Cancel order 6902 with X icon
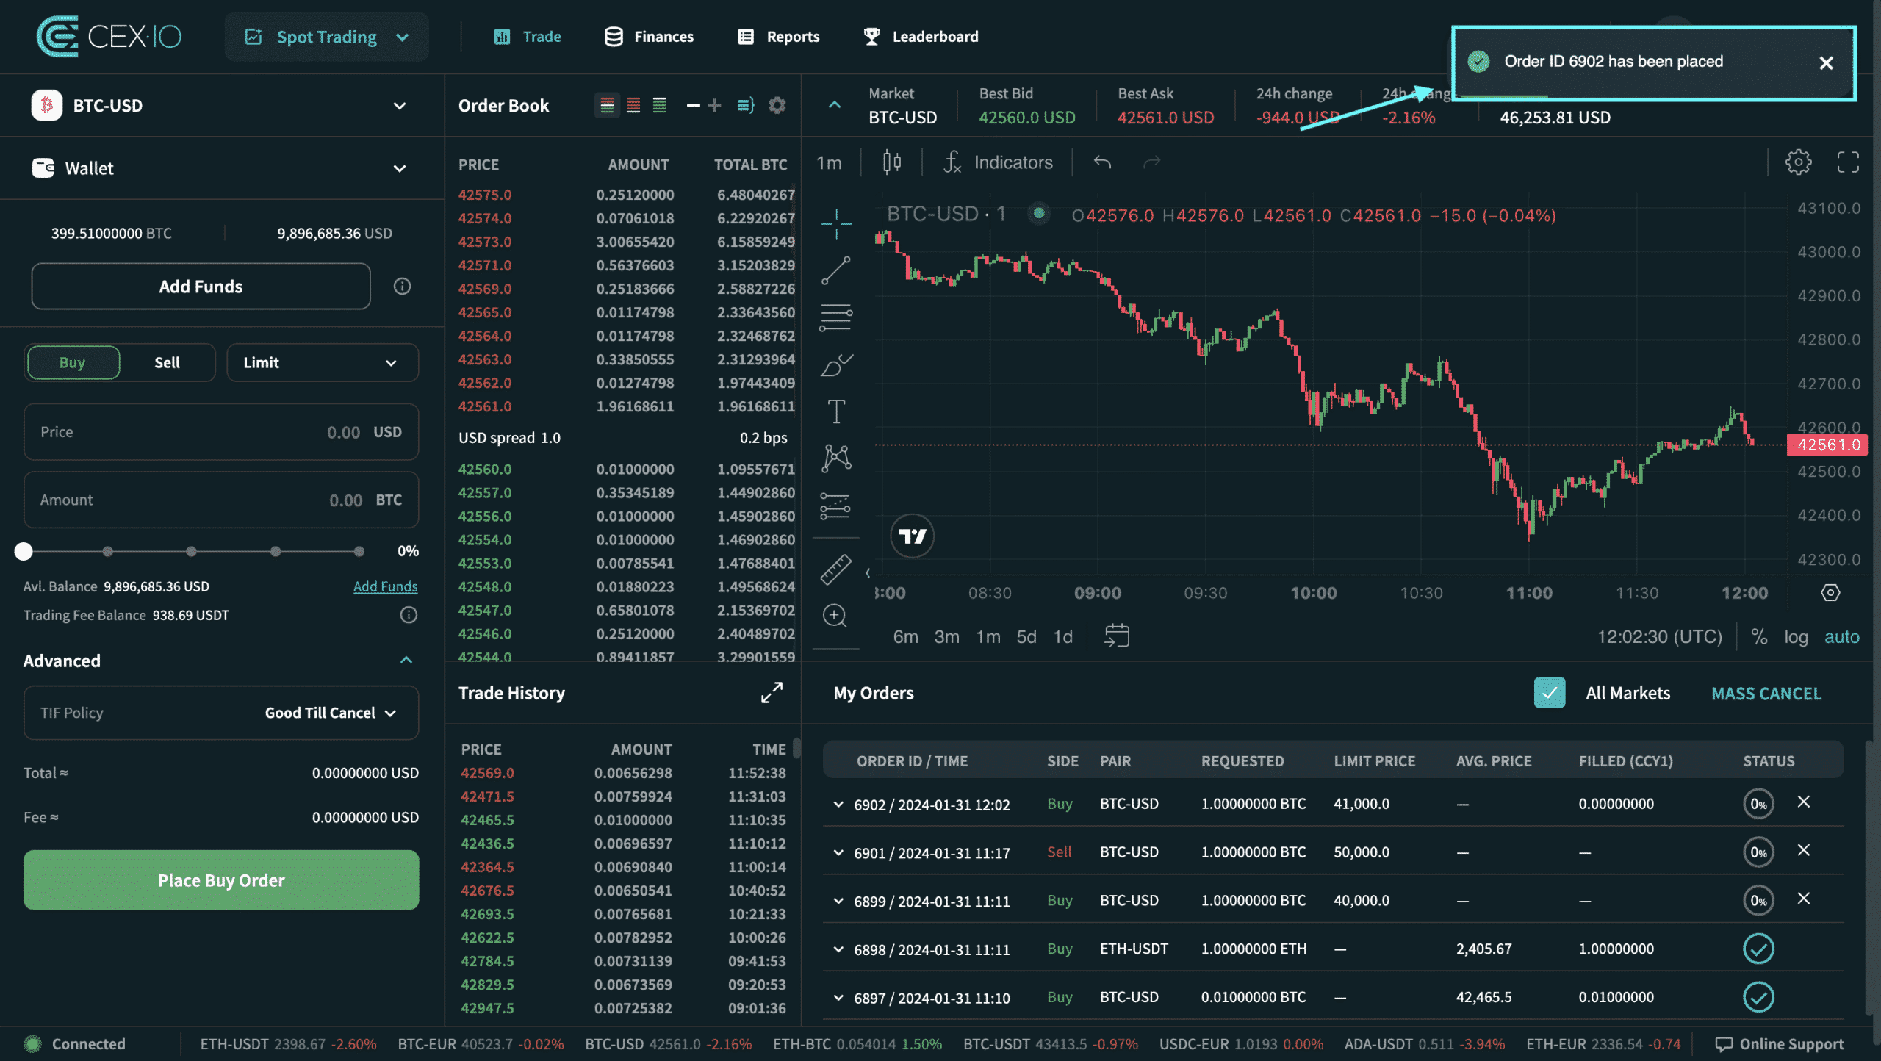 click(x=1803, y=802)
